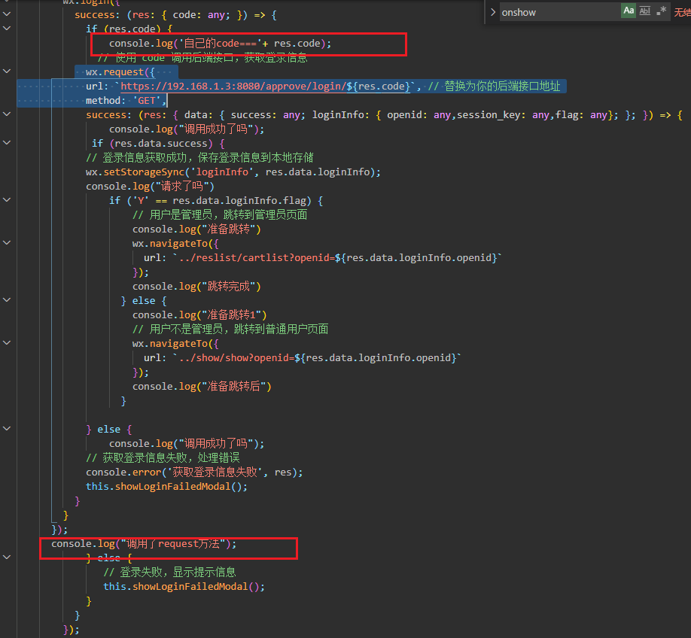This screenshot has height=638, width=691.
Task: Collapse the 'wx.request({' block
Action: [x=7, y=71]
